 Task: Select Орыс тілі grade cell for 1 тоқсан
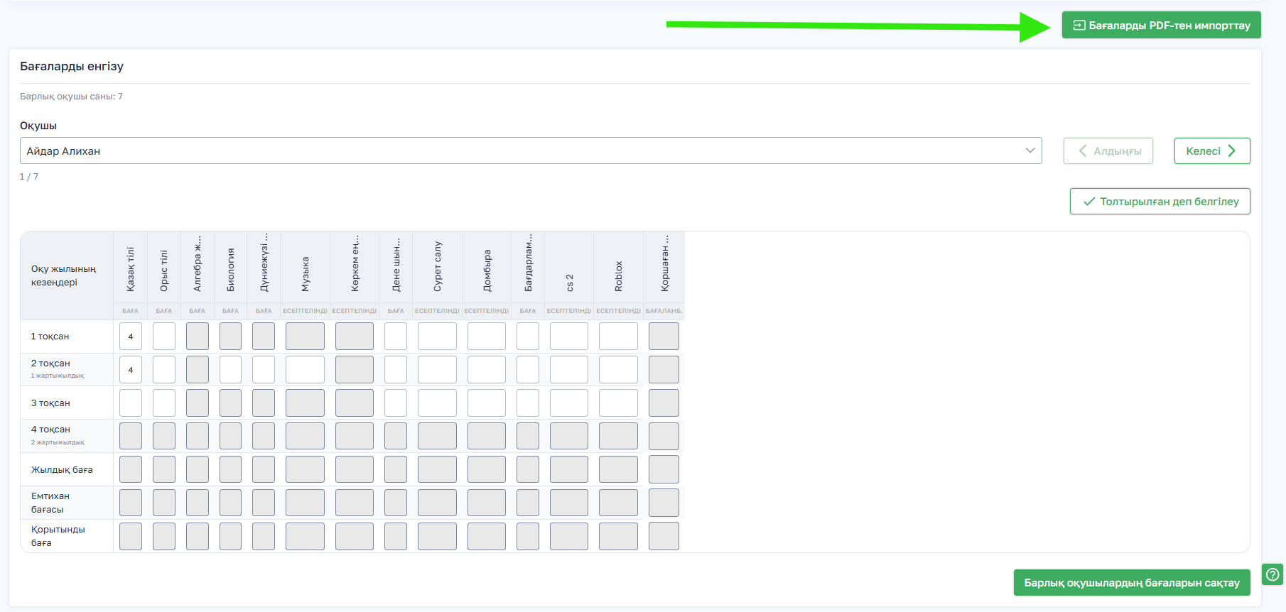164,337
